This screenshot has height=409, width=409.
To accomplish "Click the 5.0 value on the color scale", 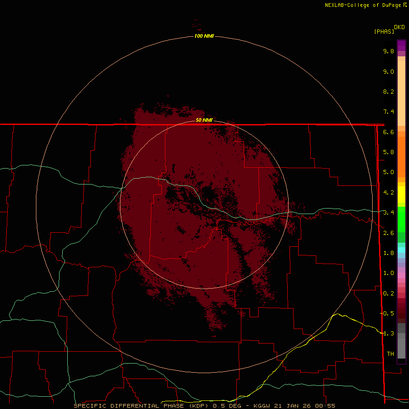I will 389,172.
